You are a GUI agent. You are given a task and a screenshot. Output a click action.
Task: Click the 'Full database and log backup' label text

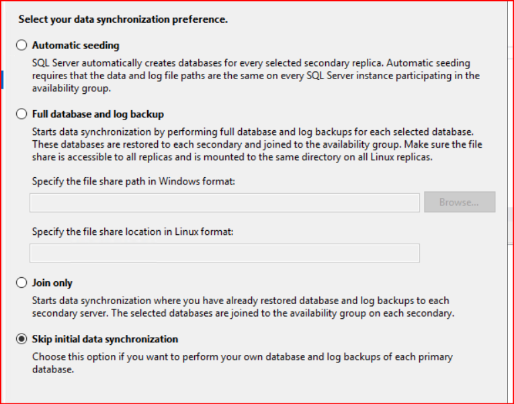click(98, 114)
